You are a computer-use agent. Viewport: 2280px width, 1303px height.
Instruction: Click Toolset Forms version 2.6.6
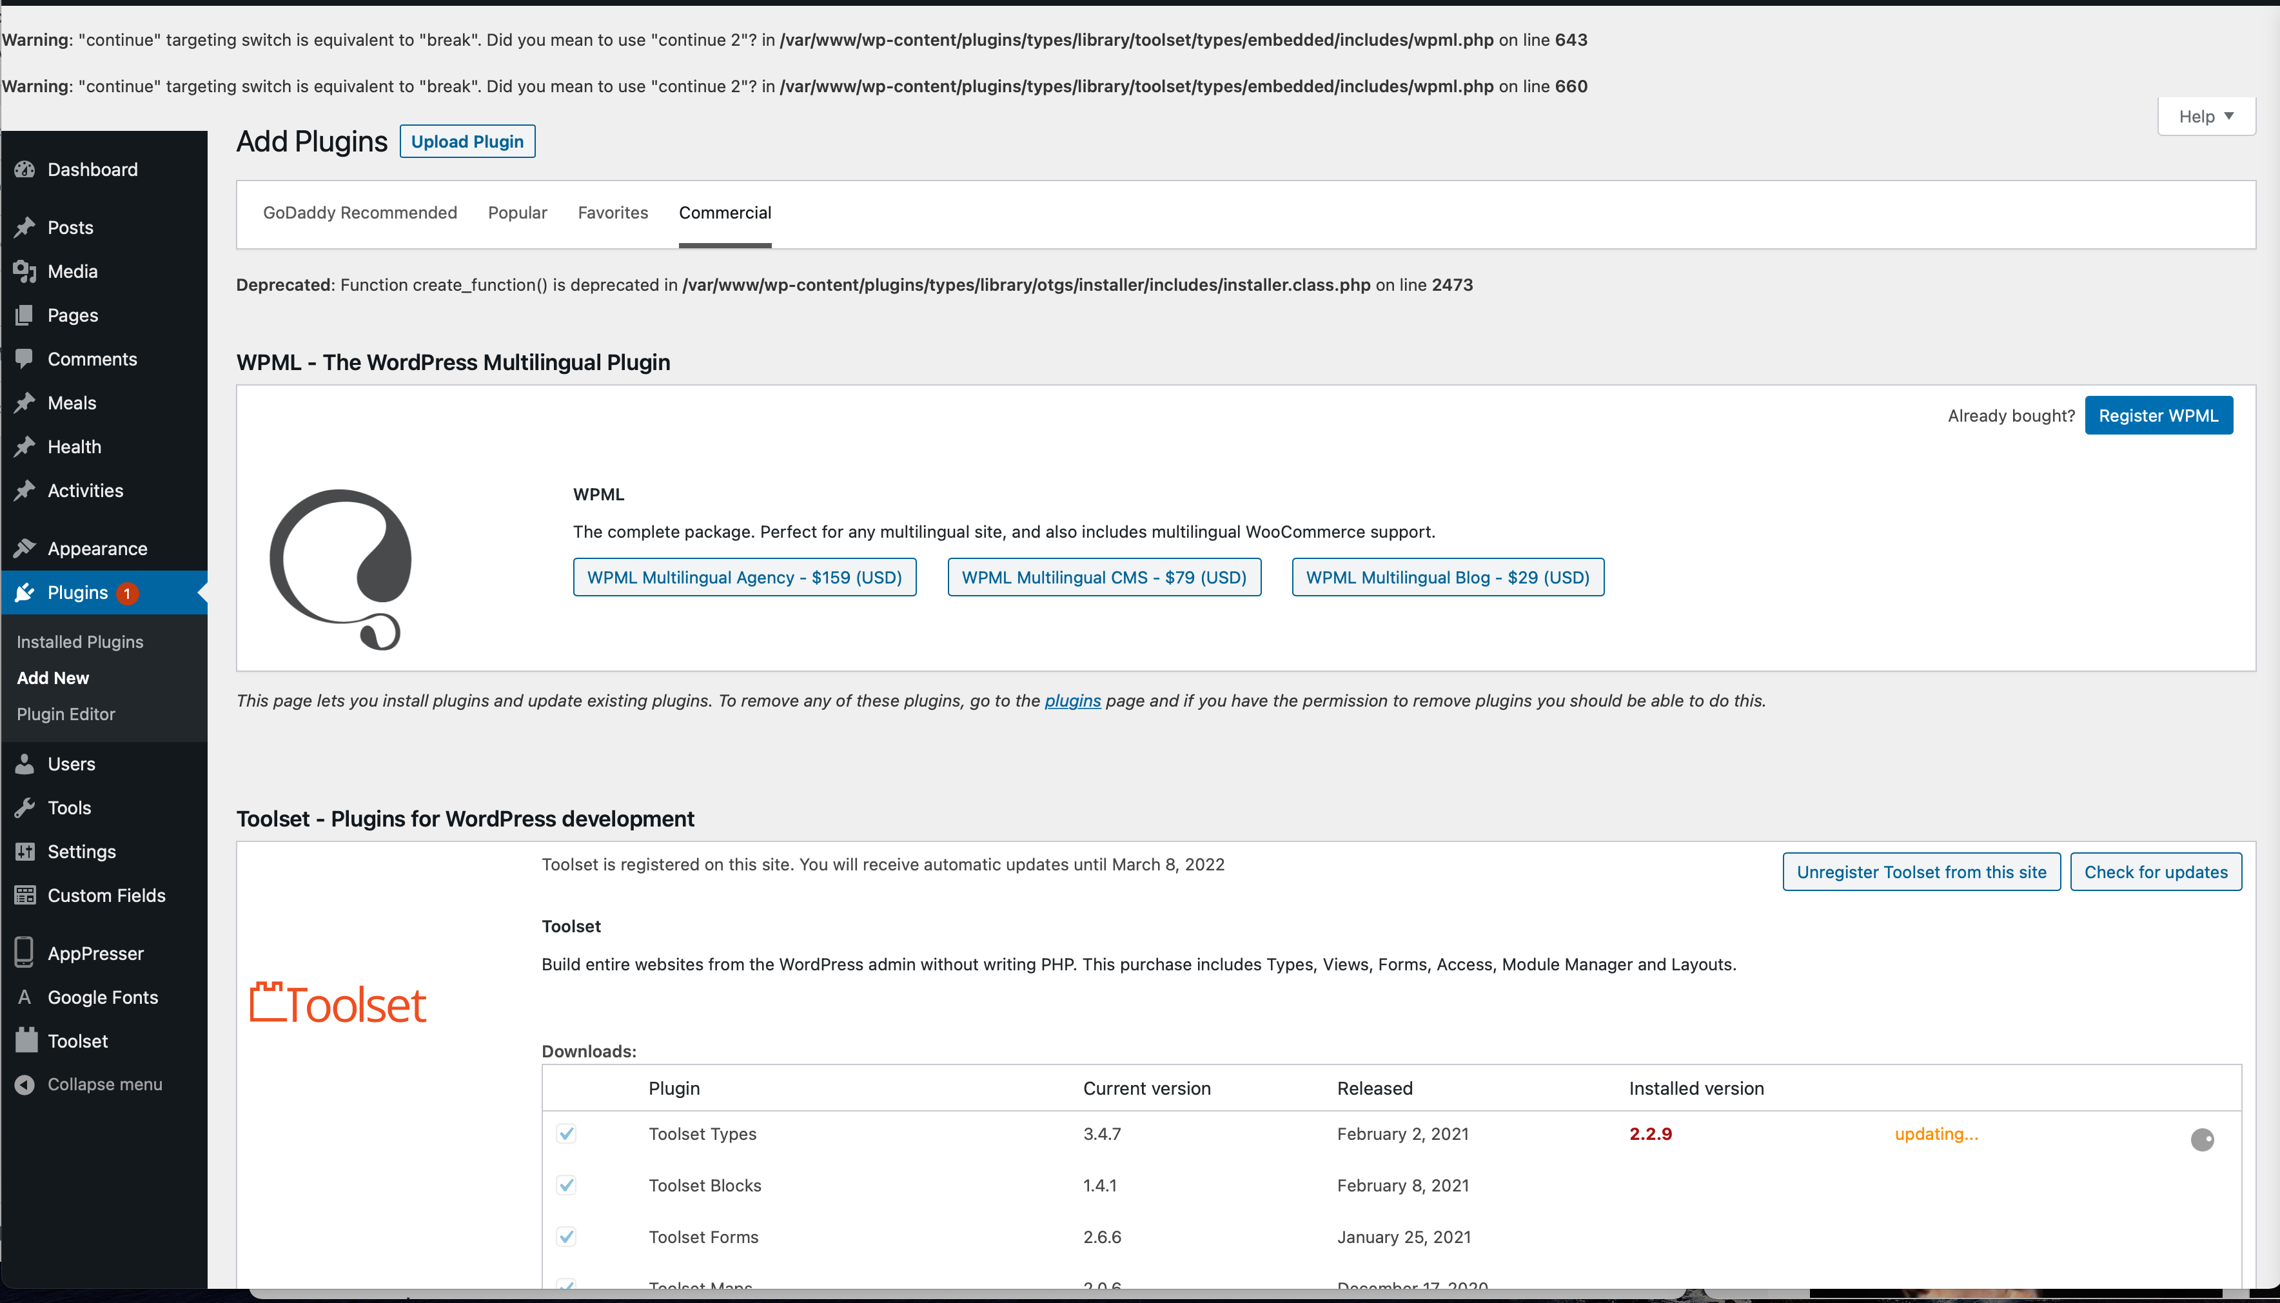(1101, 1237)
